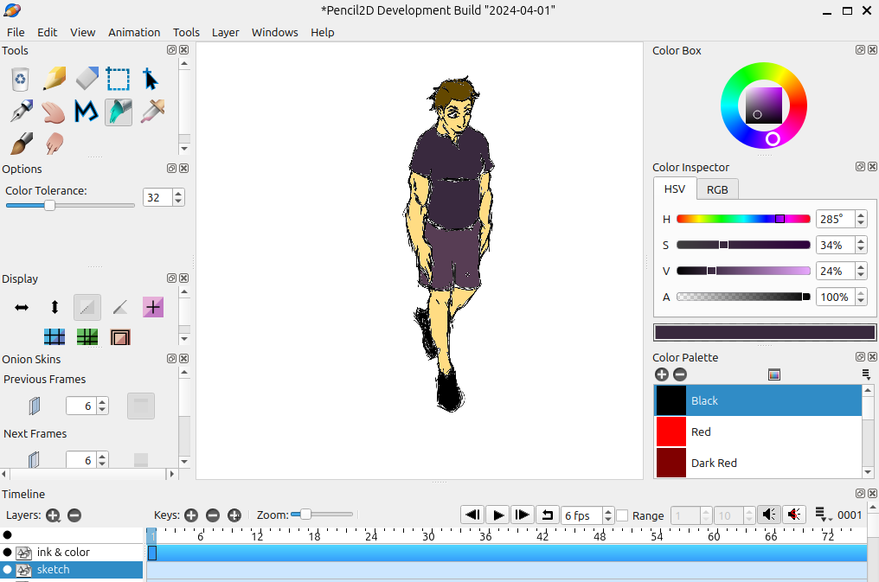Open the Layer menu

(225, 33)
